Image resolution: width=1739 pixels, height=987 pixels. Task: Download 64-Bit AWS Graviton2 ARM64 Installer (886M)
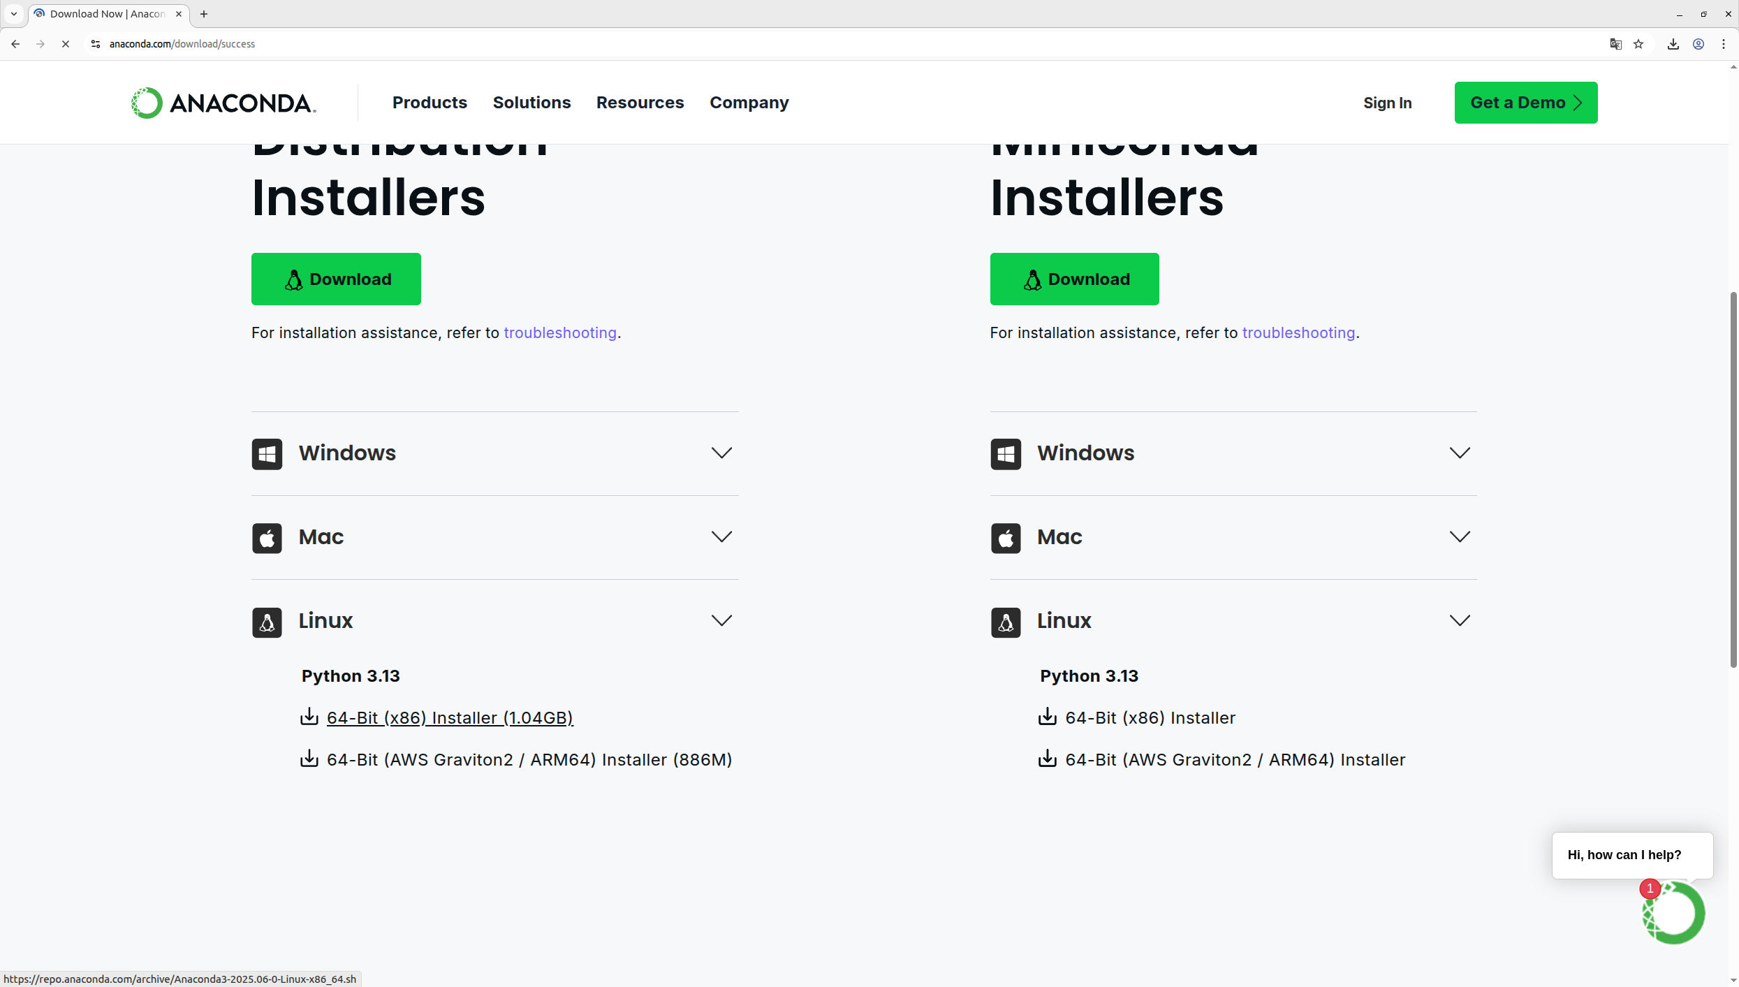pyautogui.click(x=529, y=760)
